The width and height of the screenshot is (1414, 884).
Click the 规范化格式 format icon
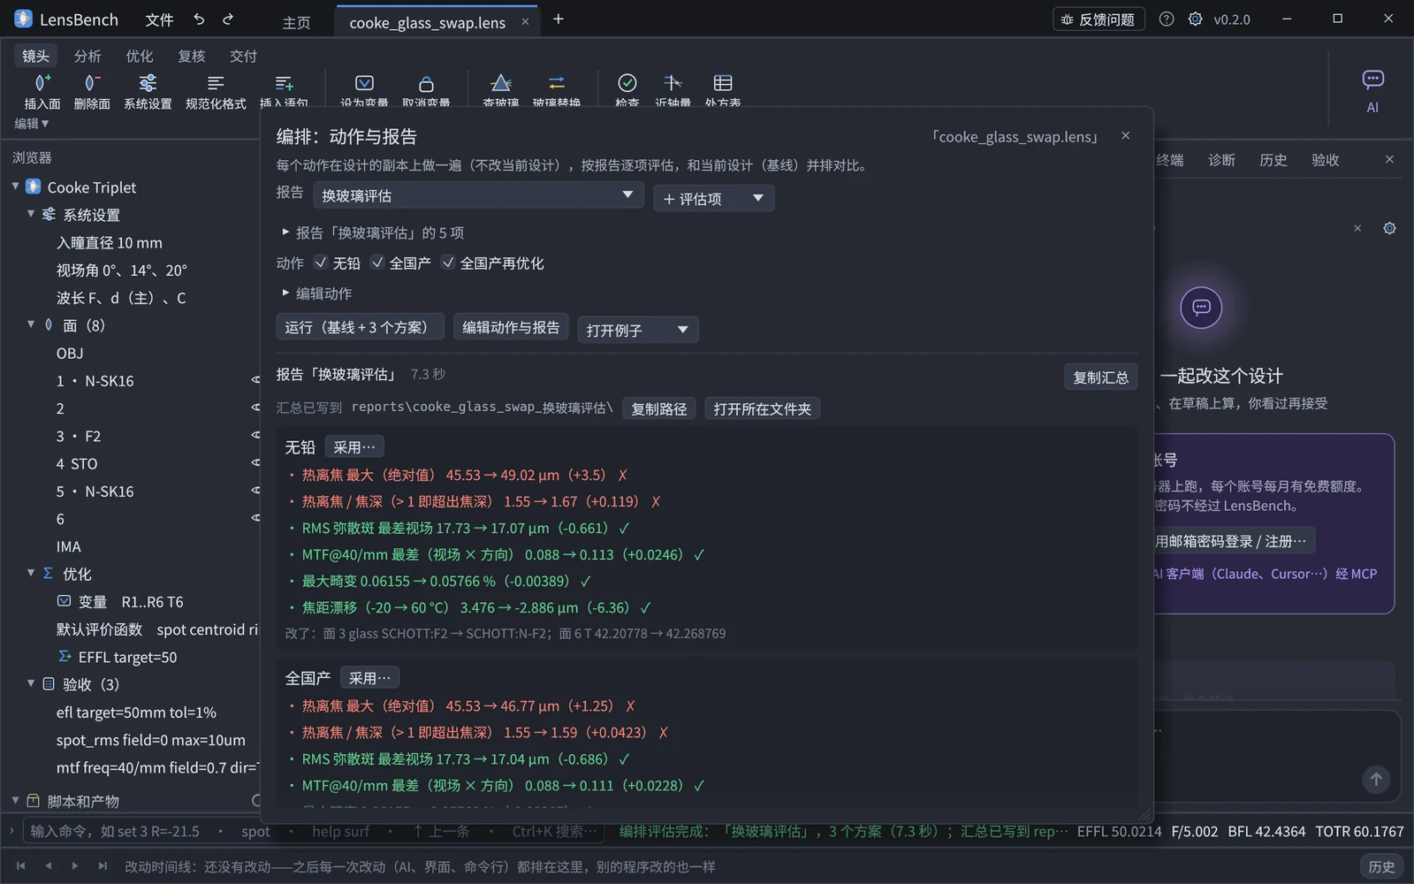coord(216,83)
